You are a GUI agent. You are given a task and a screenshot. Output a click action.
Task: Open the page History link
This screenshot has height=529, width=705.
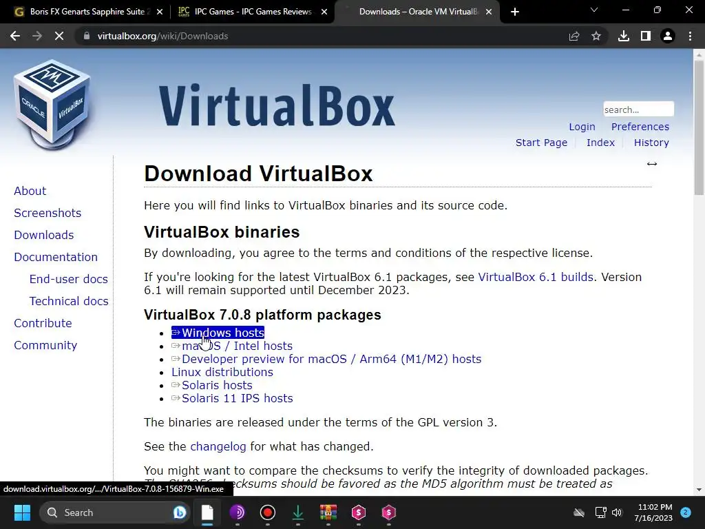tap(651, 143)
